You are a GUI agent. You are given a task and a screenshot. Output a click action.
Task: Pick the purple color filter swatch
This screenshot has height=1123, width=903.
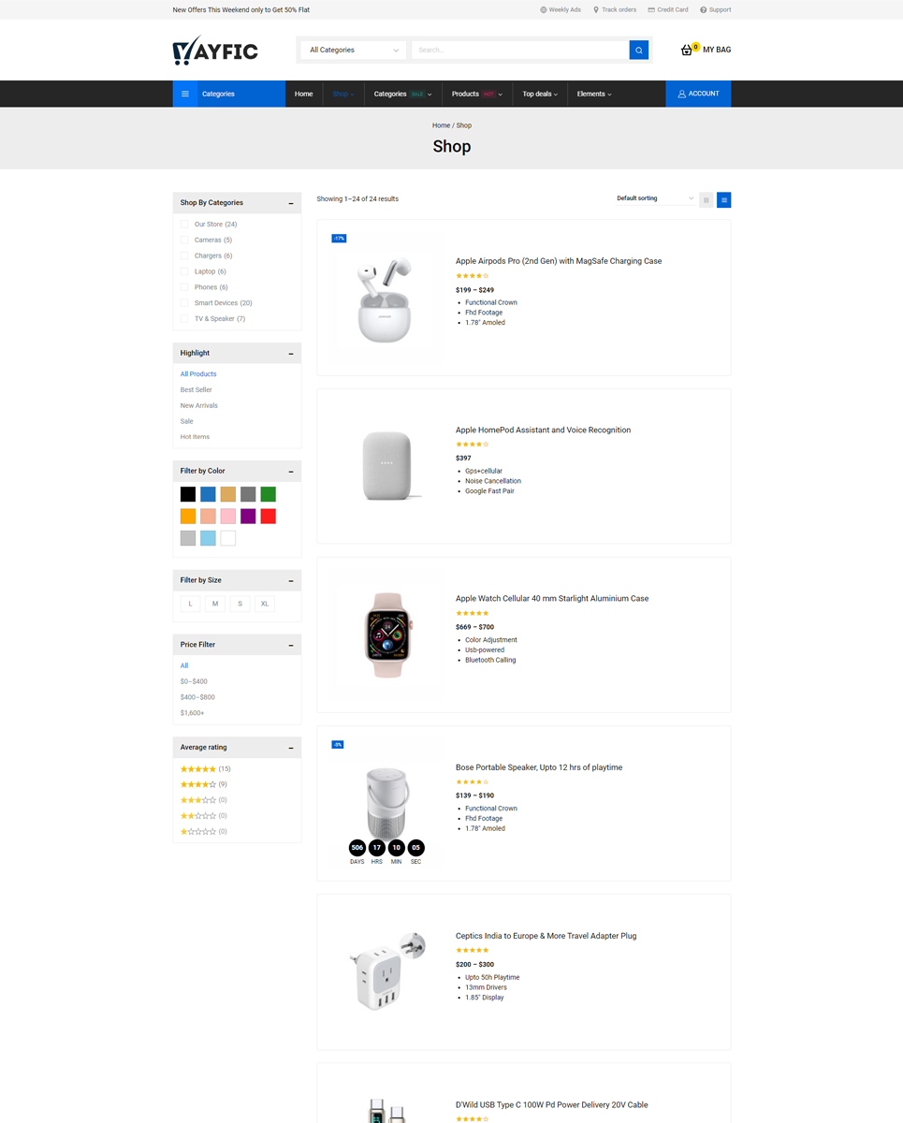pos(248,517)
